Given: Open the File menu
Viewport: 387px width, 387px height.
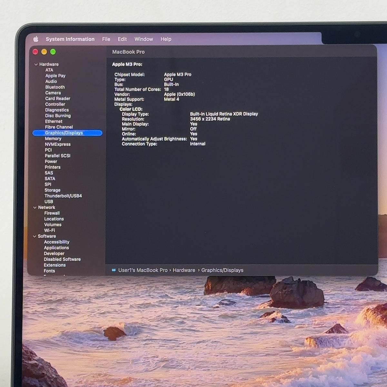Looking at the screenshot, I should (106, 39).
